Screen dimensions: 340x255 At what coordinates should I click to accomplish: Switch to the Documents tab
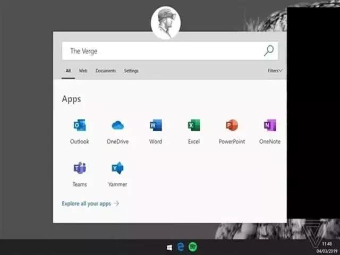(106, 71)
